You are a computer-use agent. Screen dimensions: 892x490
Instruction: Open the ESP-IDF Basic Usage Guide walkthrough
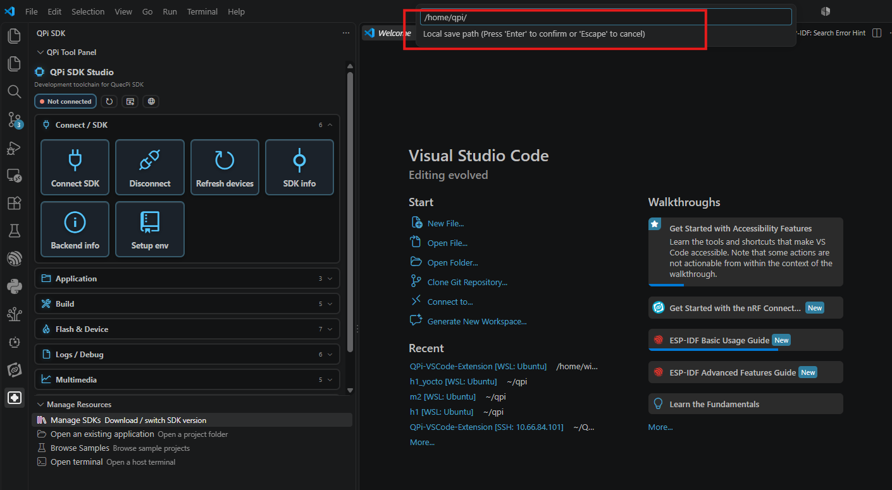(x=746, y=340)
